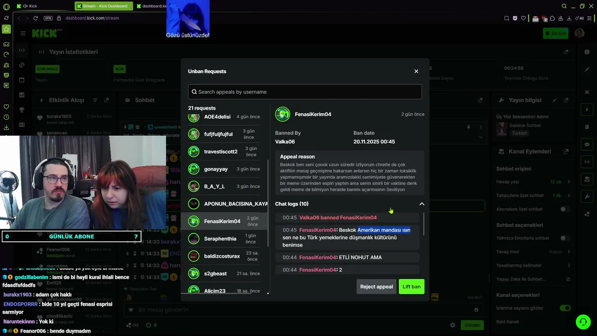Pop out the Kanal Eylemleri panel
Screen dimensions: 597x336
pyautogui.click(x=566, y=151)
